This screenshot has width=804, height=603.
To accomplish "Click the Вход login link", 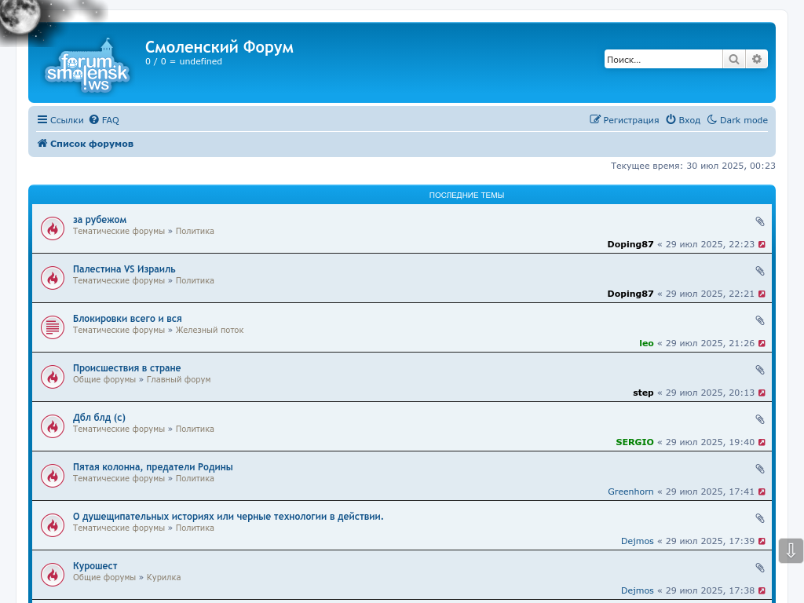I will click(x=683, y=120).
